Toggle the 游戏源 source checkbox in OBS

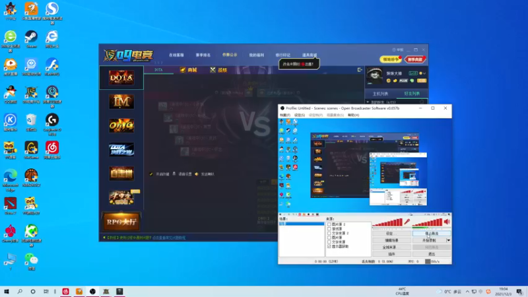click(x=329, y=228)
